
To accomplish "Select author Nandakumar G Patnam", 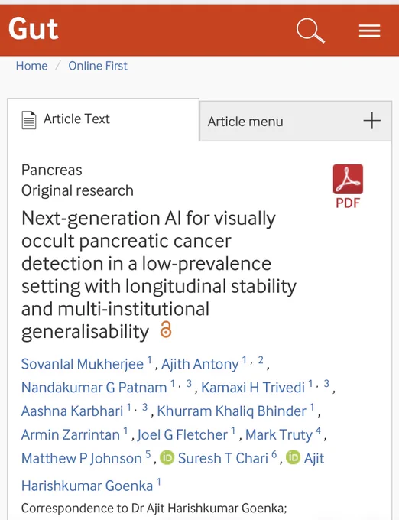I will click(x=94, y=388).
